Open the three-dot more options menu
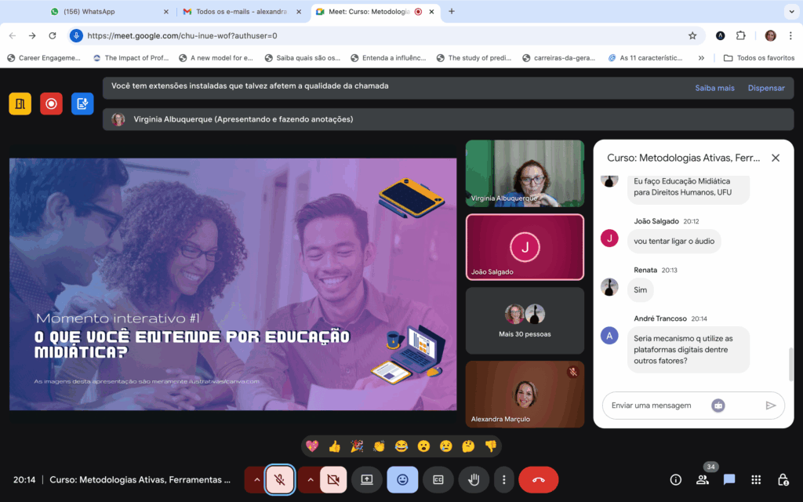Viewport: 803px width, 502px height. pos(504,479)
